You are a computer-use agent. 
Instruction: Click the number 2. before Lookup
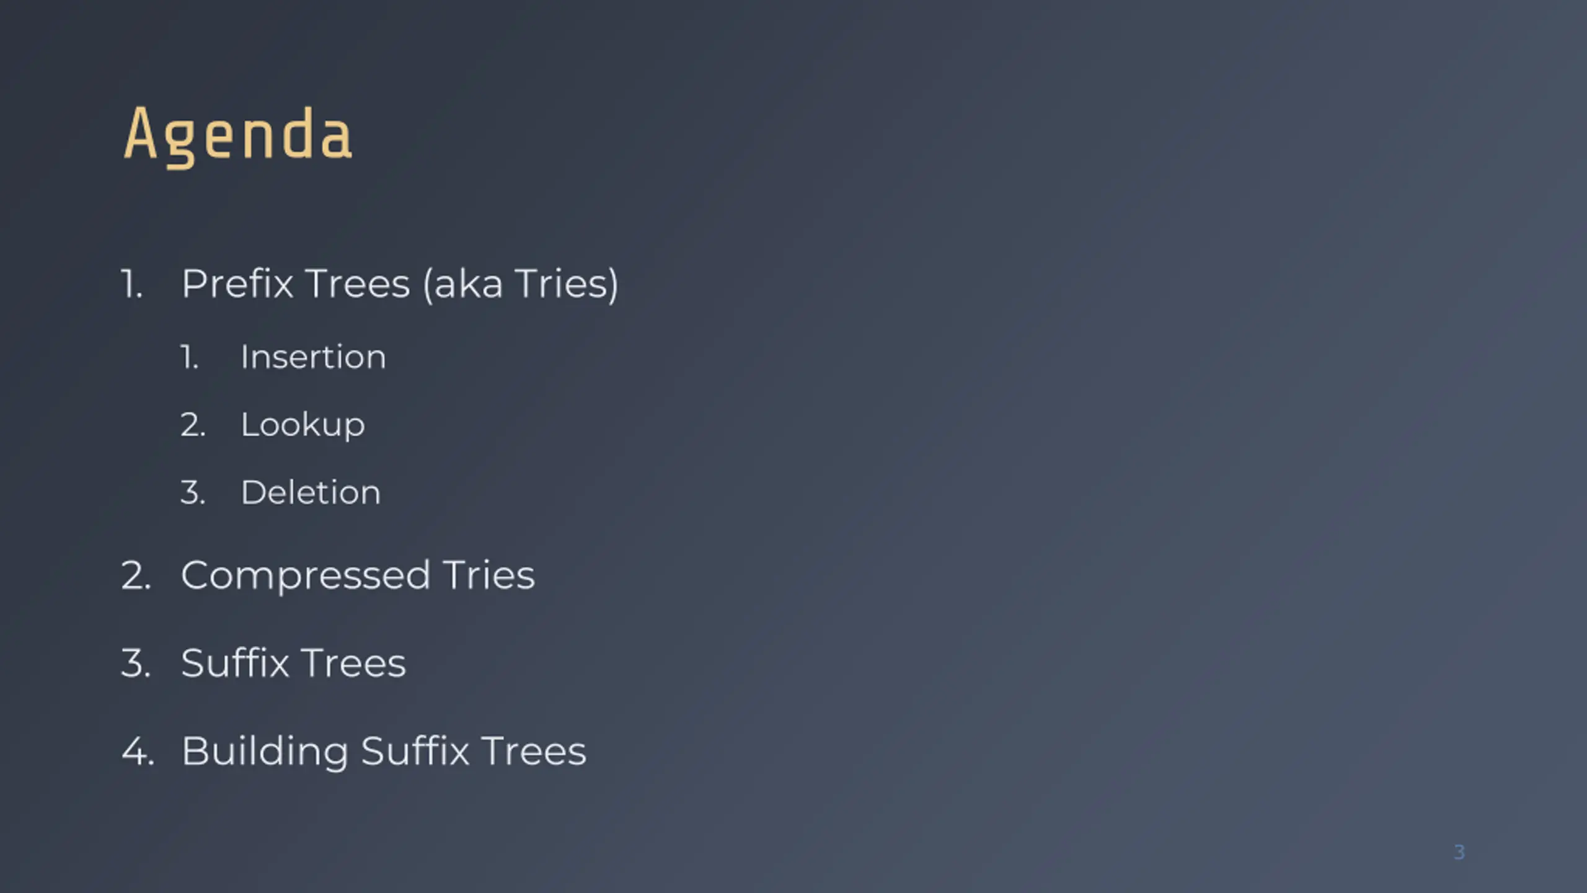[x=193, y=425]
